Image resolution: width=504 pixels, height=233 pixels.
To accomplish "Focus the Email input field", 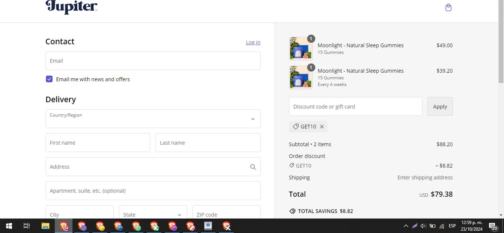I will 153,61.
